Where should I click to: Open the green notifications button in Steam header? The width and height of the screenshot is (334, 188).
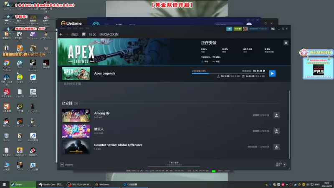238,28
